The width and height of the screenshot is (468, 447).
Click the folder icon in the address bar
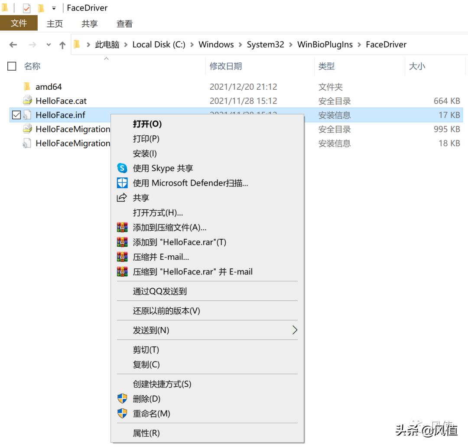(x=77, y=44)
